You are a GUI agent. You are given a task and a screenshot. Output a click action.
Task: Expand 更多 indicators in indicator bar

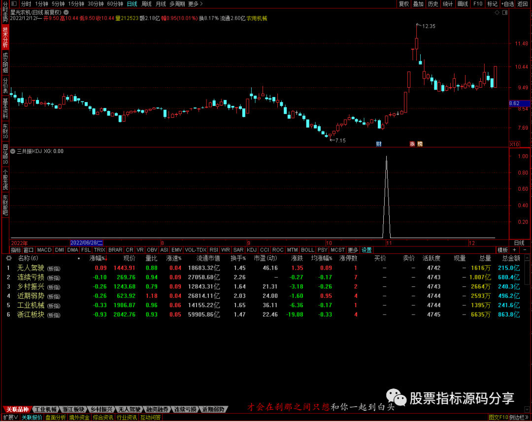coord(353,250)
